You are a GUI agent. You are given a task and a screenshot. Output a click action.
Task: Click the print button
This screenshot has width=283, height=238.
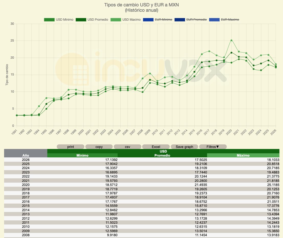pyautogui.click(x=71, y=147)
